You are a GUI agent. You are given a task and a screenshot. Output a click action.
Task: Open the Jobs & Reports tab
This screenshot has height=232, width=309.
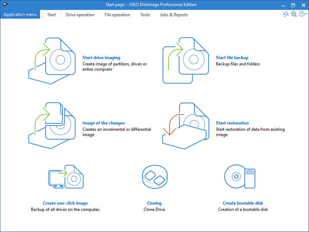pos(174,15)
